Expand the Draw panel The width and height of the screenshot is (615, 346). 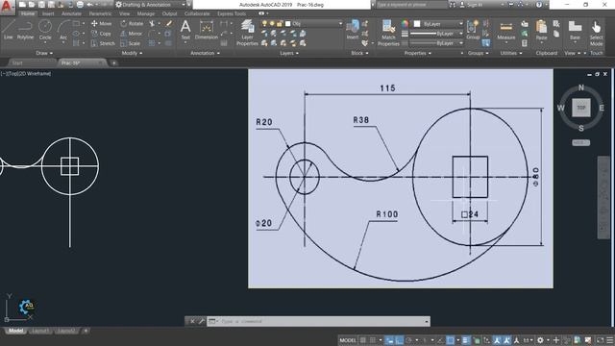point(44,53)
